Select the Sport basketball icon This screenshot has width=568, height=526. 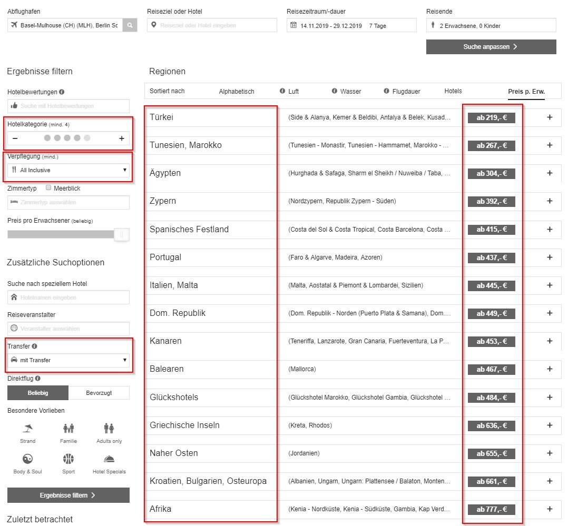68,459
